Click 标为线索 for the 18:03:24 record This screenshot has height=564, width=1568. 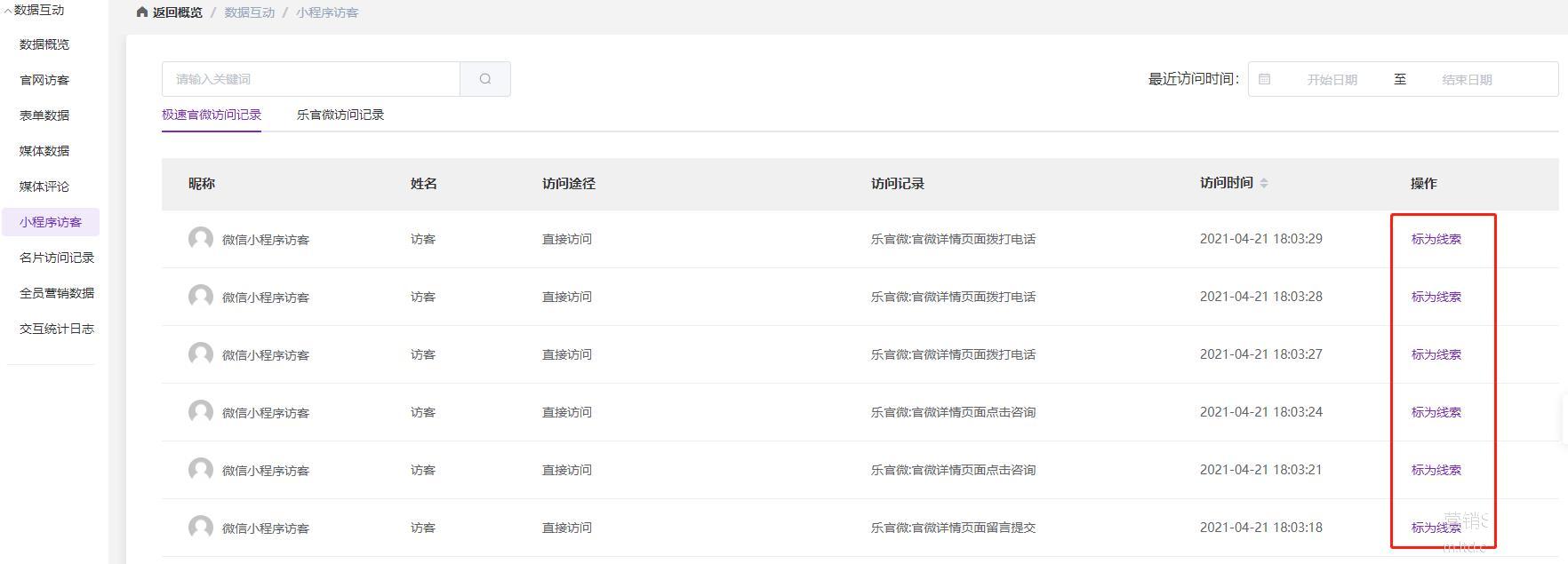click(1436, 412)
